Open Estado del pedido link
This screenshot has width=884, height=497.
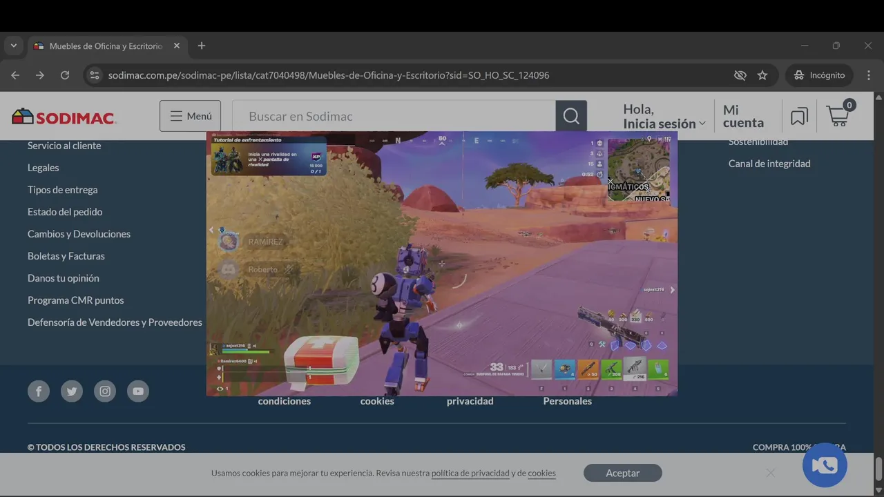tap(65, 212)
